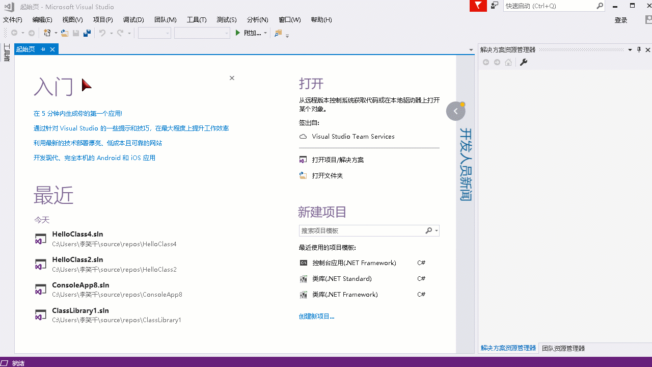Click the Solution Explorer Home icon
652x367 pixels.
tap(508, 62)
